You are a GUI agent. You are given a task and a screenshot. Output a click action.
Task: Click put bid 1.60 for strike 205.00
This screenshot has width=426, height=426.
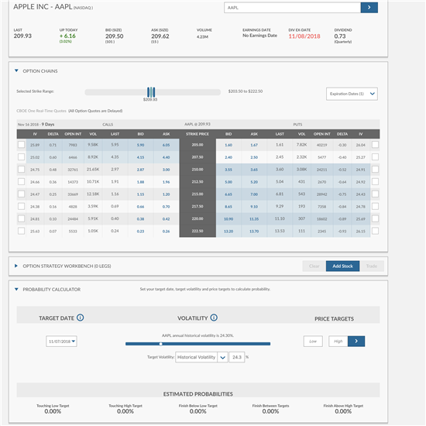point(228,145)
